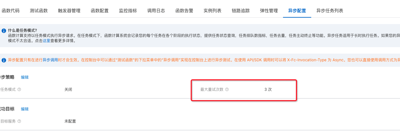This screenshot has height=138, width=400.
Task: Click the 这里 link for more details
Action: coord(46,41)
